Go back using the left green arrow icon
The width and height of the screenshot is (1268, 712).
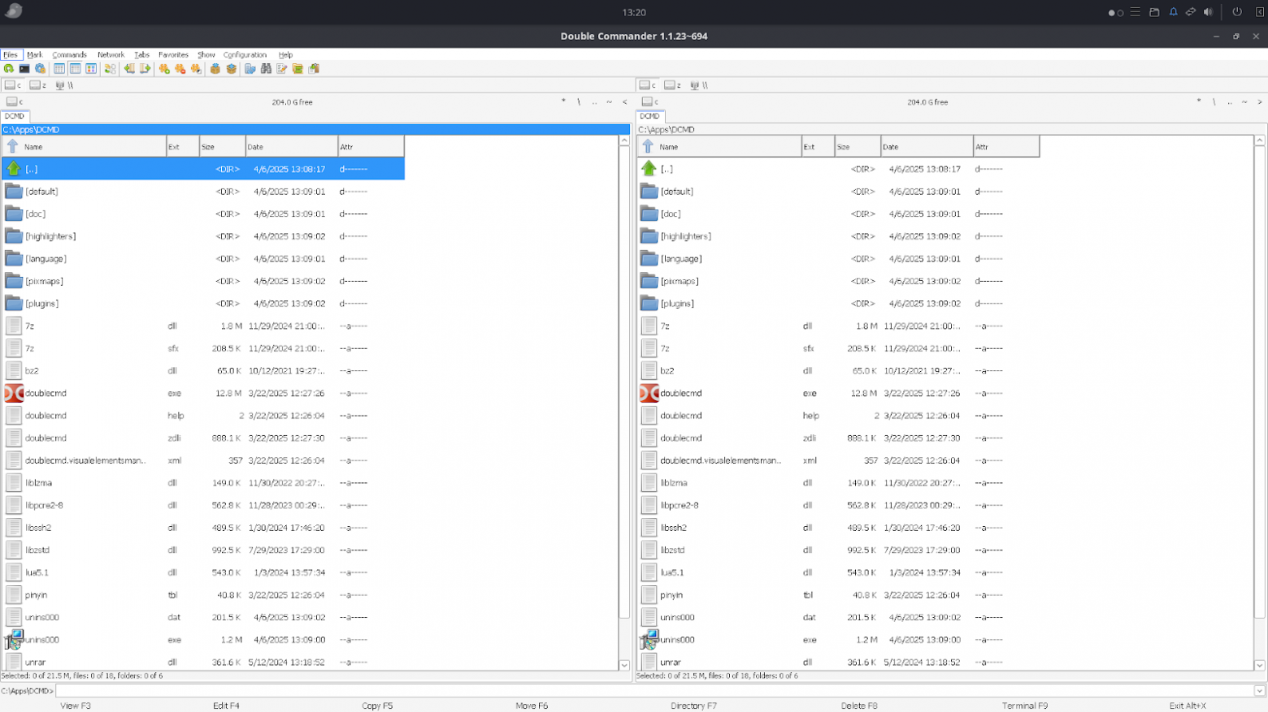click(x=129, y=69)
